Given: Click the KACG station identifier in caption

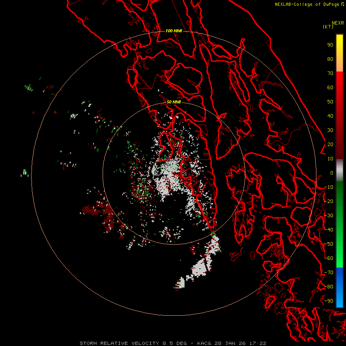Looking at the screenshot, I should point(204,343).
